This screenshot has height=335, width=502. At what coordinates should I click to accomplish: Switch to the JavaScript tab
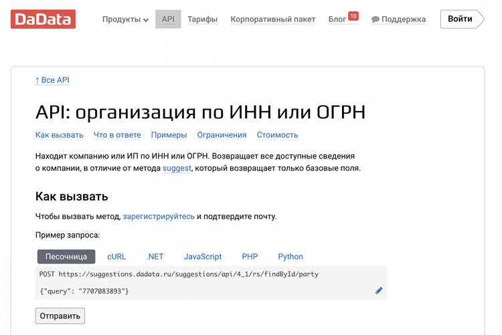point(203,257)
